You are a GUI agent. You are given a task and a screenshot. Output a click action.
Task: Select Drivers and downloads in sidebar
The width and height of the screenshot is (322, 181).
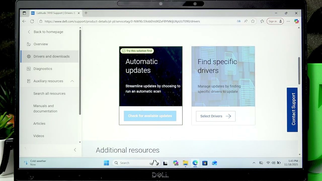[x=50, y=56]
